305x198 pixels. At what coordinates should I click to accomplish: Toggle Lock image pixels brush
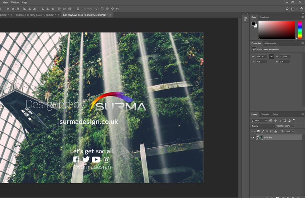[x=262, y=131]
